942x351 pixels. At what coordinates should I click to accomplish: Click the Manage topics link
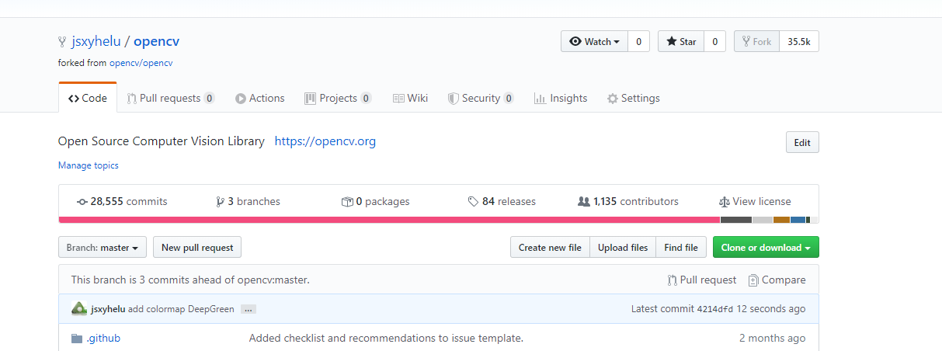(x=89, y=165)
